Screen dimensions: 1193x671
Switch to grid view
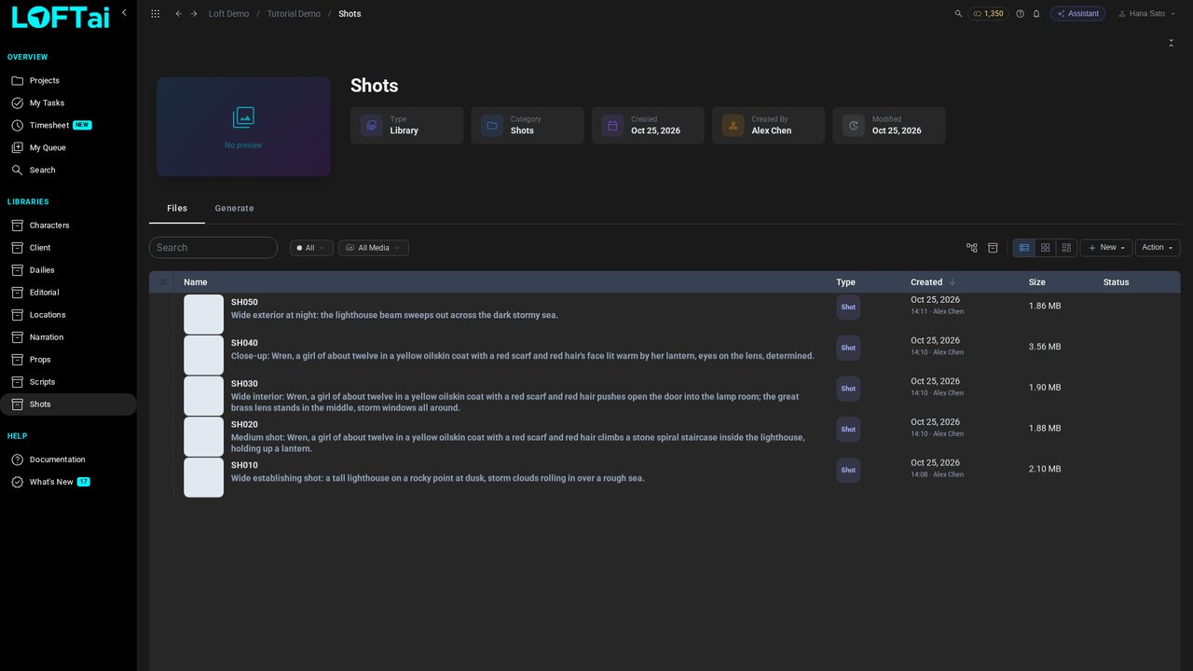(1046, 248)
